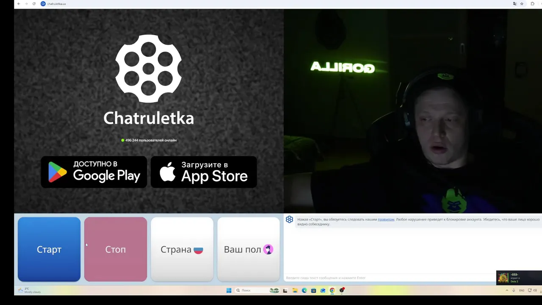The width and height of the screenshot is (542, 305).
Task: Open the network status tray icon
Action: (x=530, y=290)
